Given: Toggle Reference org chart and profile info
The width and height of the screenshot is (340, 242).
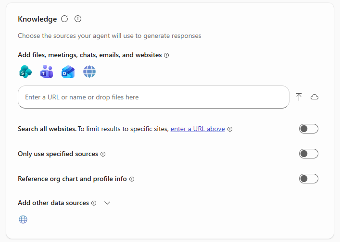Looking at the screenshot, I should [x=308, y=179].
